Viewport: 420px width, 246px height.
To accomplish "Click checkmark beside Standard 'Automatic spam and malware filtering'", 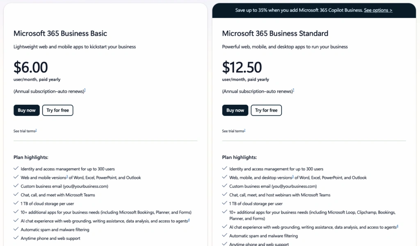I will click(x=224, y=235).
